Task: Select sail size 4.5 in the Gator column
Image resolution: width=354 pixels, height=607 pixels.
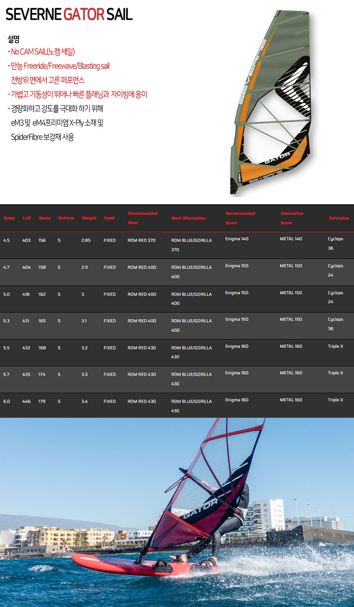Action: [x=6, y=240]
